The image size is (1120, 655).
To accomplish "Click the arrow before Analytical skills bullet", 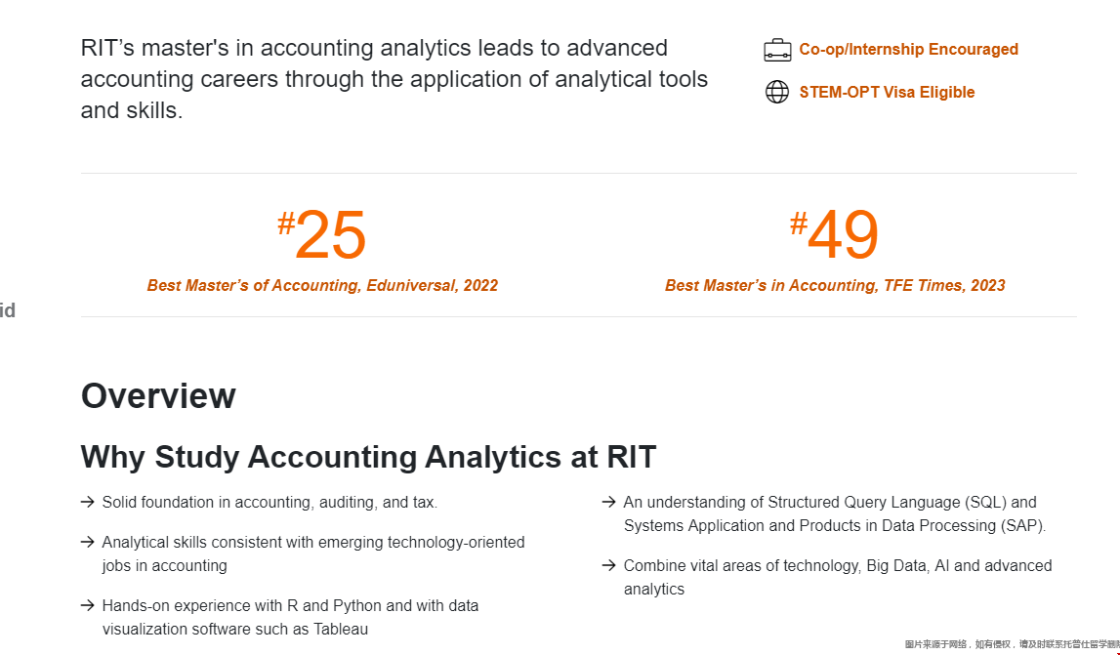I will point(88,542).
